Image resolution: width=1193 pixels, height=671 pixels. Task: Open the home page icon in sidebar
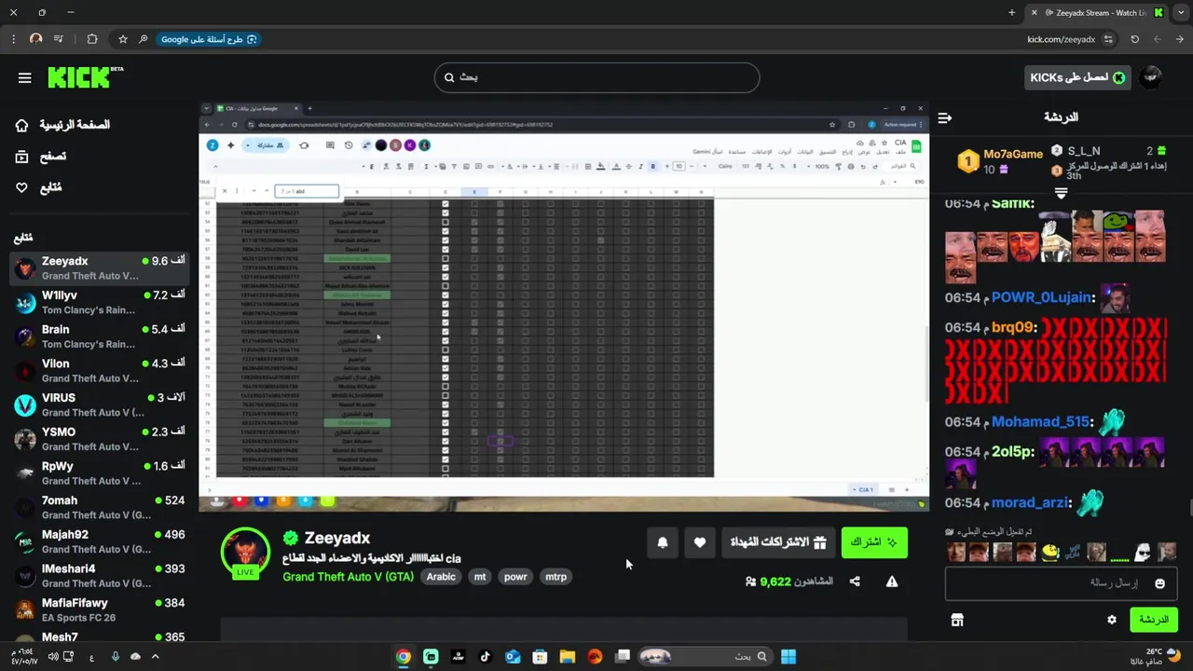point(21,125)
